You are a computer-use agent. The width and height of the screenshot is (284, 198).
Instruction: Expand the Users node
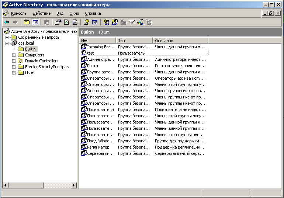[14, 73]
